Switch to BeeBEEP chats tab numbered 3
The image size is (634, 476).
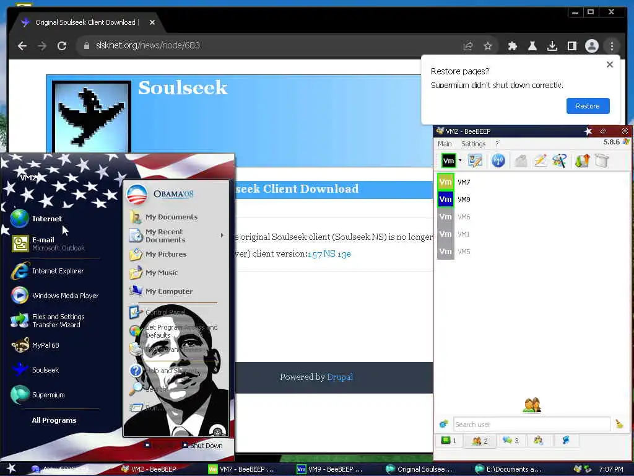tap(511, 441)
